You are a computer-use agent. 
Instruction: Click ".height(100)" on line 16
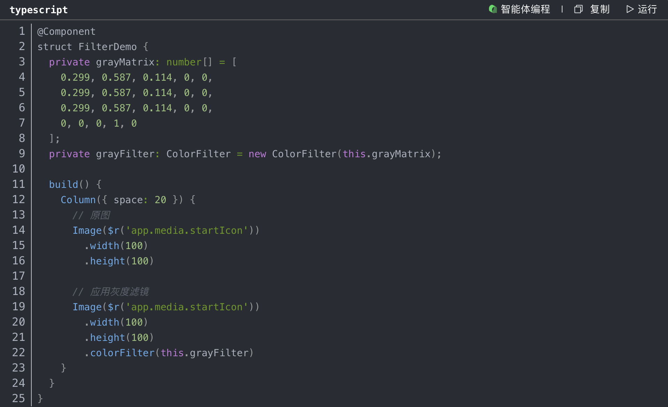click(x=119, y=261)
